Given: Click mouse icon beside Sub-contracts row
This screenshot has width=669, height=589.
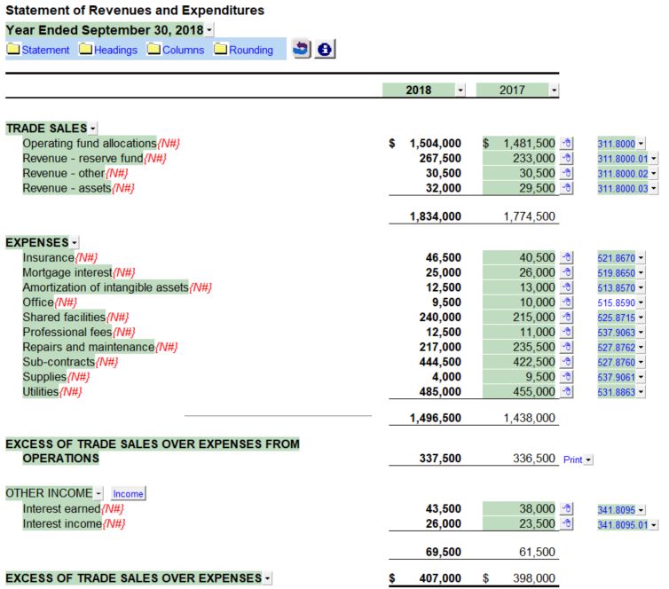Looking at the screenshot, I should (566, 362).
